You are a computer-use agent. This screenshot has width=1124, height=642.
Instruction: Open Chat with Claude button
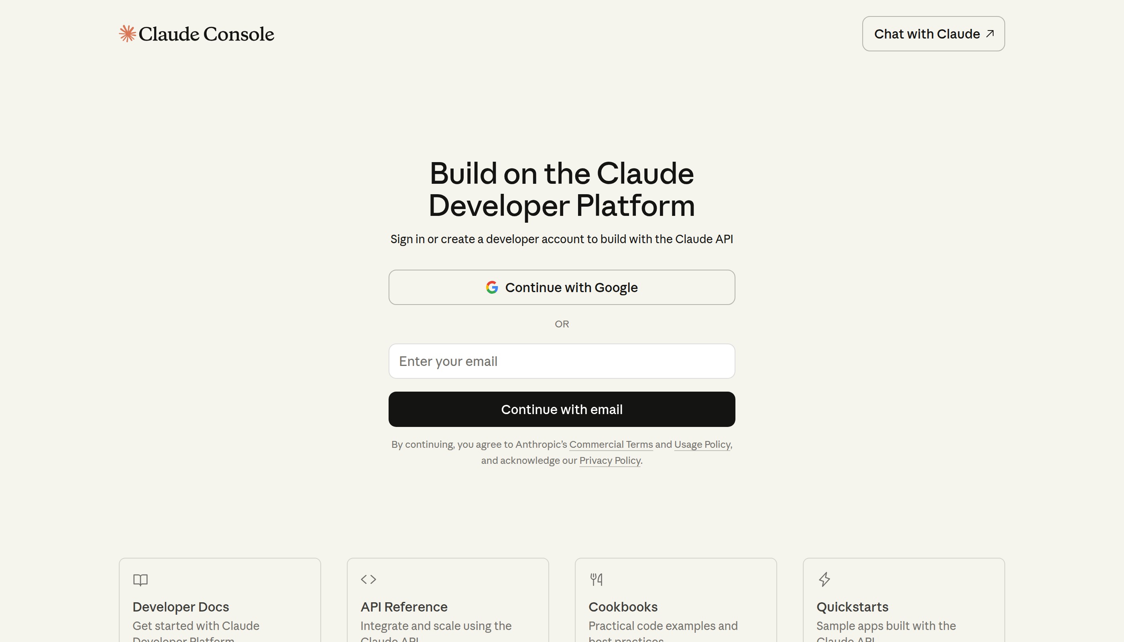[x=926, y=34]
